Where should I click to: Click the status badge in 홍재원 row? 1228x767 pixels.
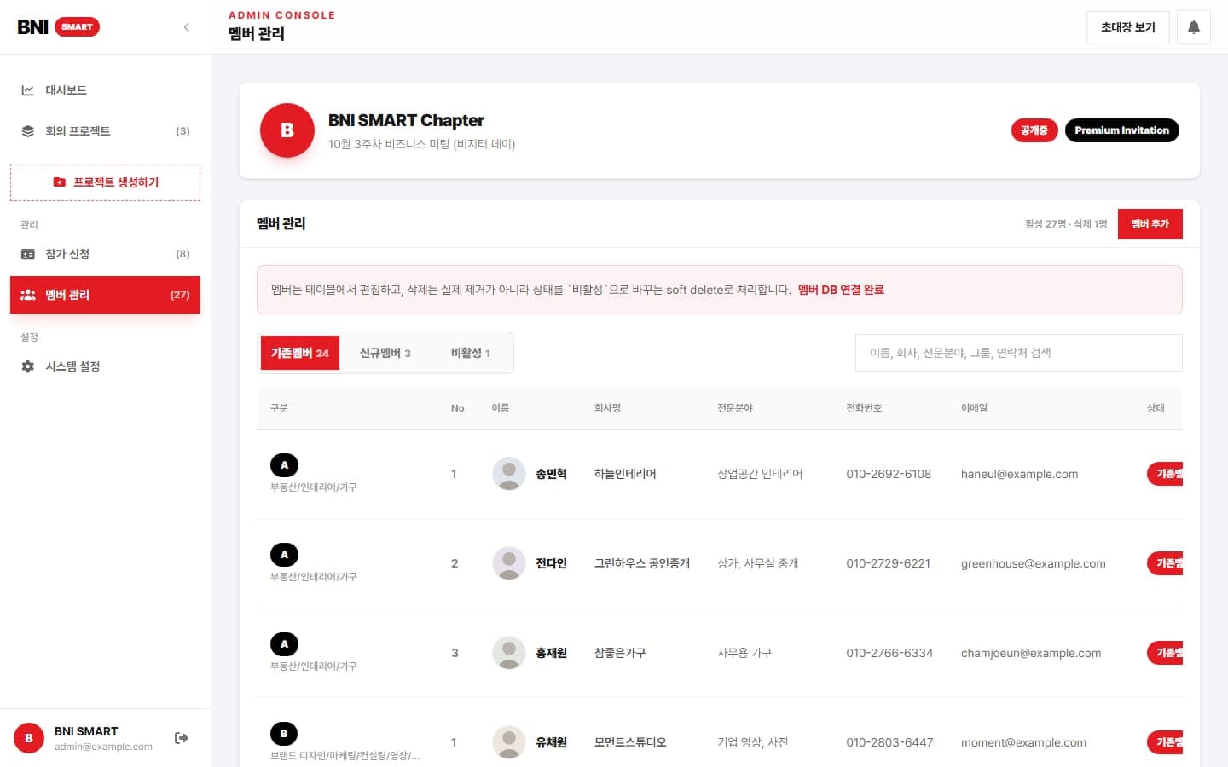[x=1165, y=653]
